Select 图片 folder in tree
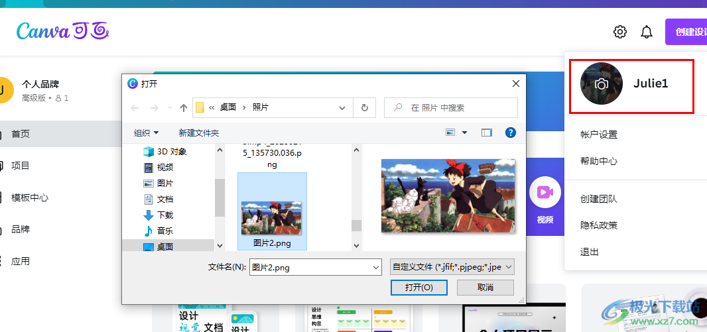Viewport: 707px width, 332px height. (x=165, y=184)
